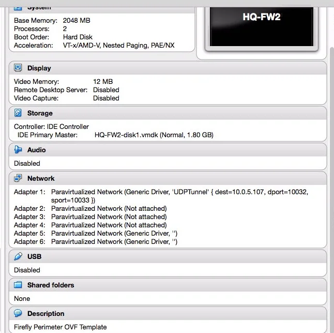Select the Boot Order value Hard Disk
The image size is (334, 333).
(x=78, y=37)
